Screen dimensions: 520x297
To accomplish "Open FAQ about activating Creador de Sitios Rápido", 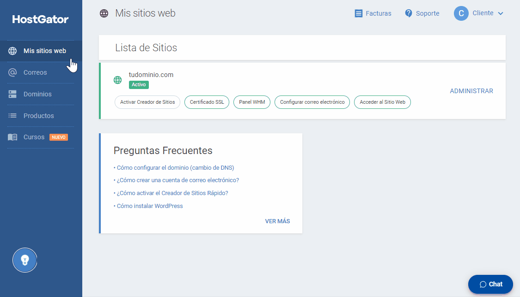I will click(172, 193).
